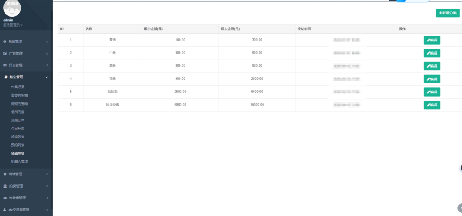This screenshot has width=462, height=216.
Task: Open the 超级管理员 user dropdown
Action: point(13,25)
